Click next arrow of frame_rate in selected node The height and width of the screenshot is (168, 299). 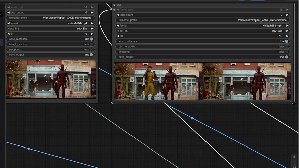coord(287,9)
